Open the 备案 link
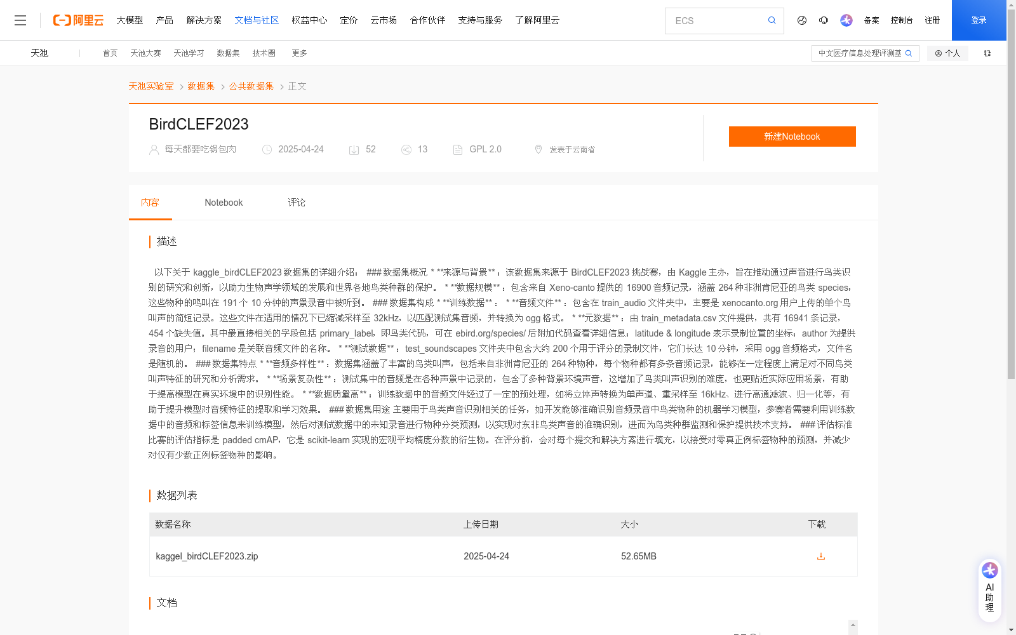 (871, 20)
